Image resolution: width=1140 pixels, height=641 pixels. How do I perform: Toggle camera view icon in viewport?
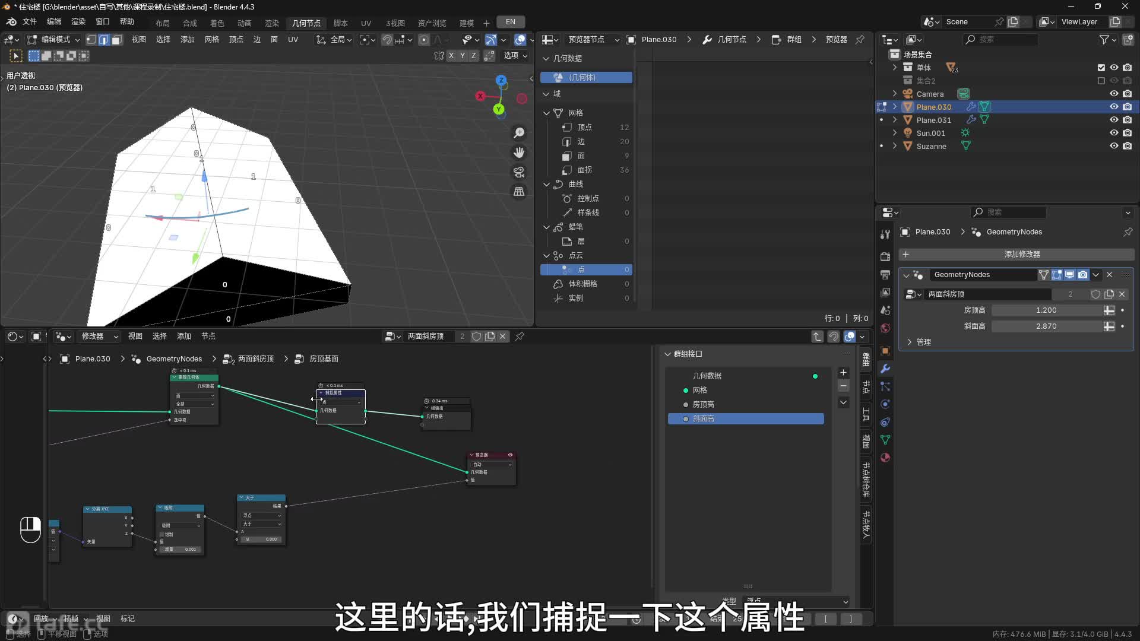[519, 172]
